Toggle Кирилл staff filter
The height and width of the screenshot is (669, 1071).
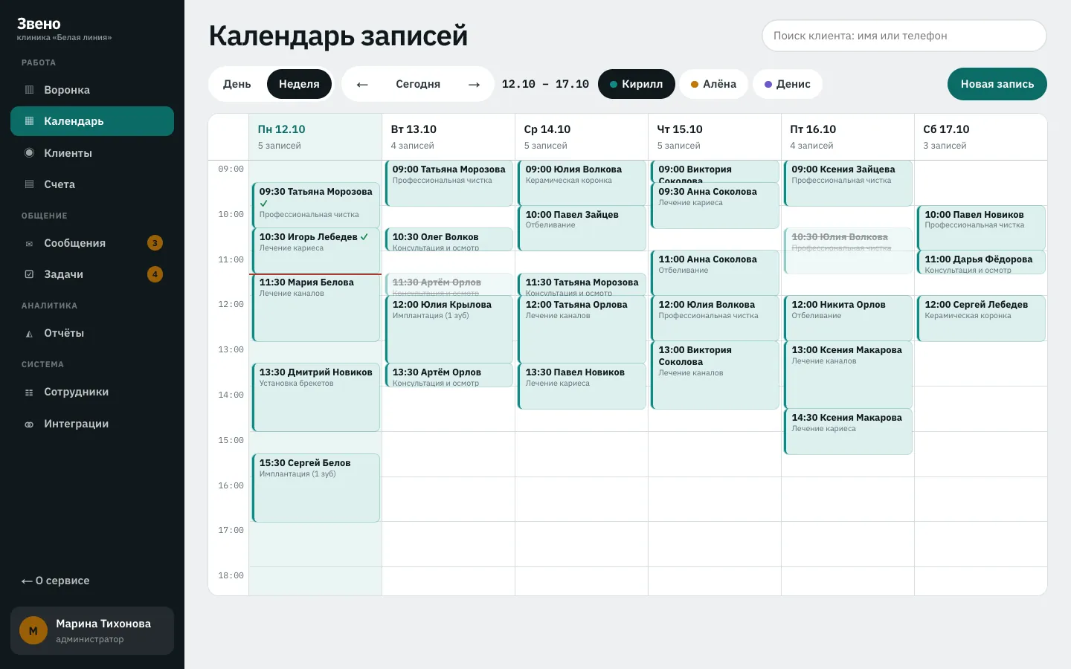pos(637,84)
